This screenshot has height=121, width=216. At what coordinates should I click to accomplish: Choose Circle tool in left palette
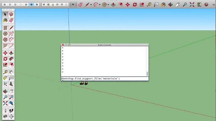pos(5,34)
